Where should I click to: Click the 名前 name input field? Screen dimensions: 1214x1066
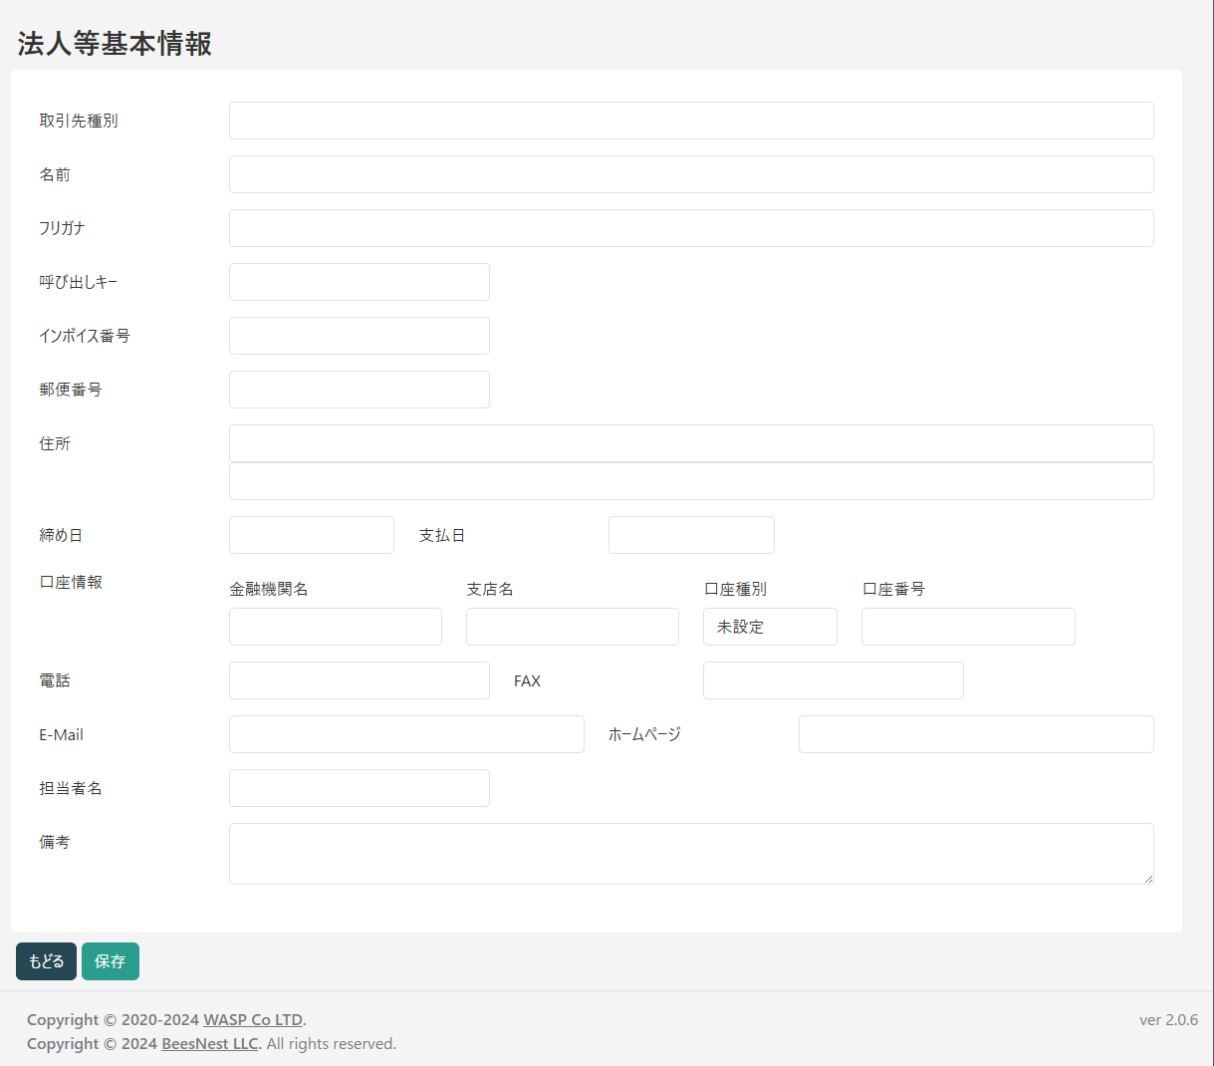691,174
